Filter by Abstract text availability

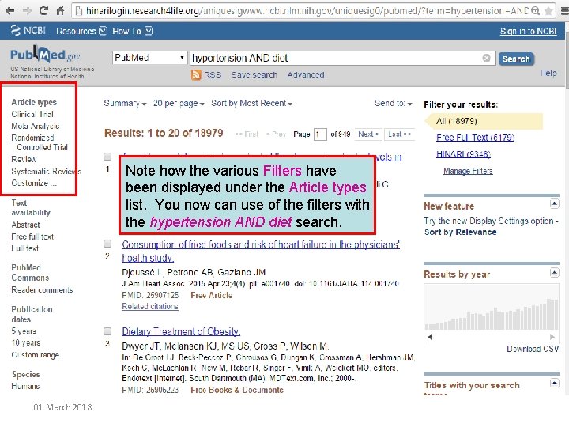tap(25, 225)
